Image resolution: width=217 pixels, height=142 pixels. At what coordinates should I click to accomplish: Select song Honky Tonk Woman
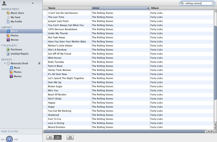coord(60,70)
